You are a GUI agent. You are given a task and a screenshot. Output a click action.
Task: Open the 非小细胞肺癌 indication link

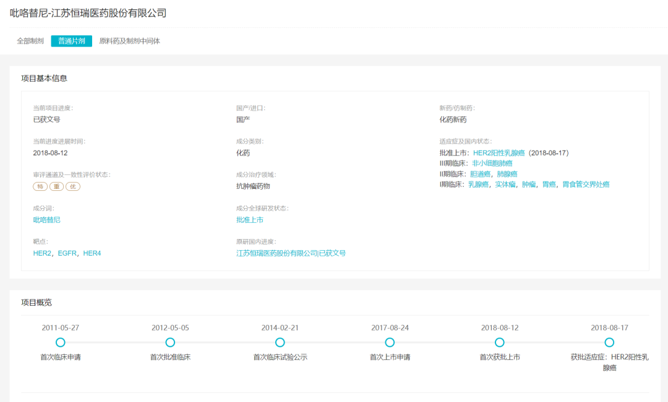(x=492, y=164)
